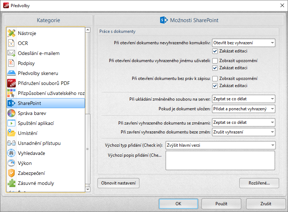288x212 pixels.
Task: Select the Odesílání e-mailem envelope icon
Action: coord(11,53)
